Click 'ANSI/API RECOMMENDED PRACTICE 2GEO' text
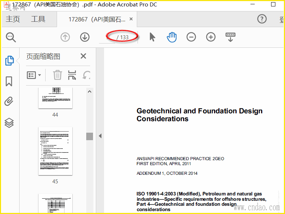Screen dimensions: 285x214 coord(180,159)
